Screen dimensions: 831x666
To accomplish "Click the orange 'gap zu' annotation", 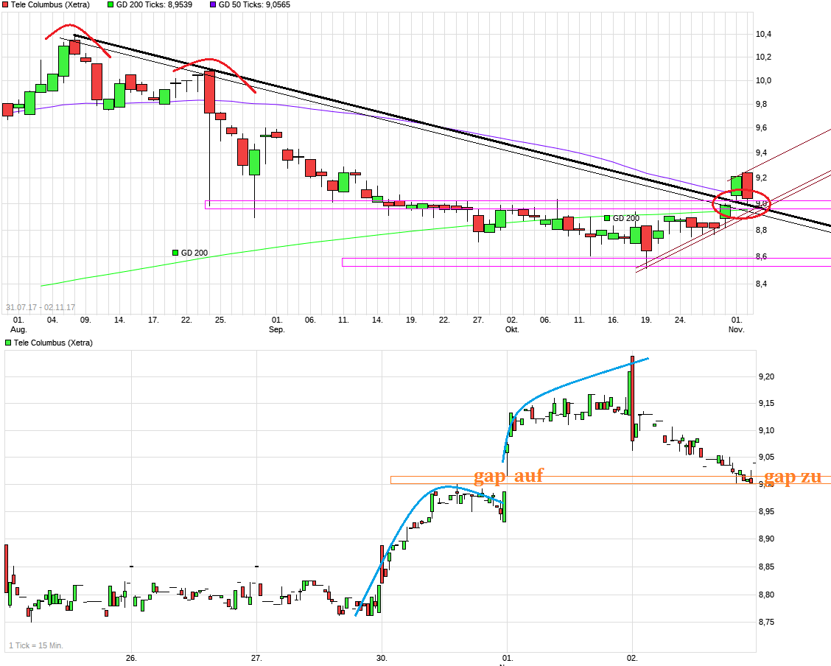I will pos(793,477).
